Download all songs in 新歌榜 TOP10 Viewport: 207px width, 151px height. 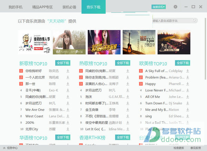pos(63,63)
